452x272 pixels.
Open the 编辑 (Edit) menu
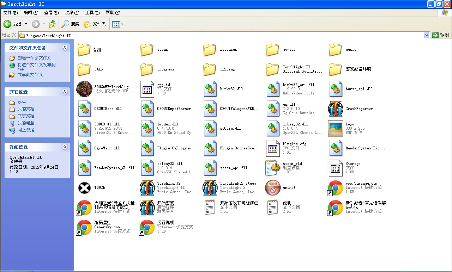31,13
